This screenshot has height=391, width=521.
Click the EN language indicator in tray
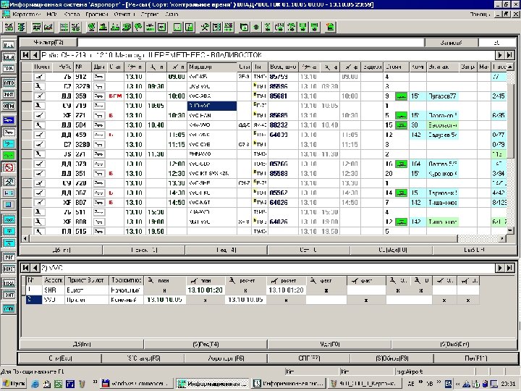click(448, 384)
